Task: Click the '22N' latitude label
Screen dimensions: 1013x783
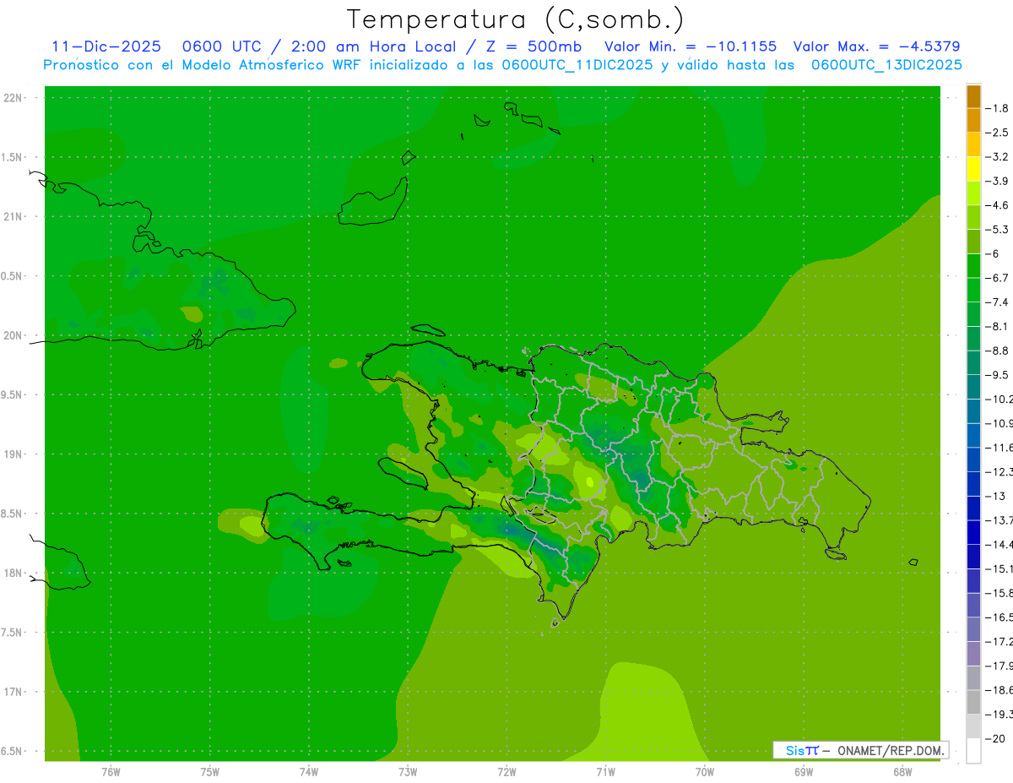Action: coord(13,98)
